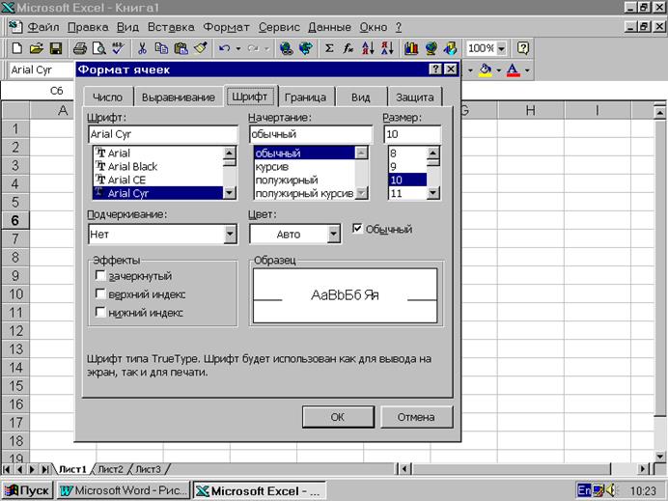Switch to the Выравнивание tab
Viewport: 668px width, 501px height.
click(178, 97)
